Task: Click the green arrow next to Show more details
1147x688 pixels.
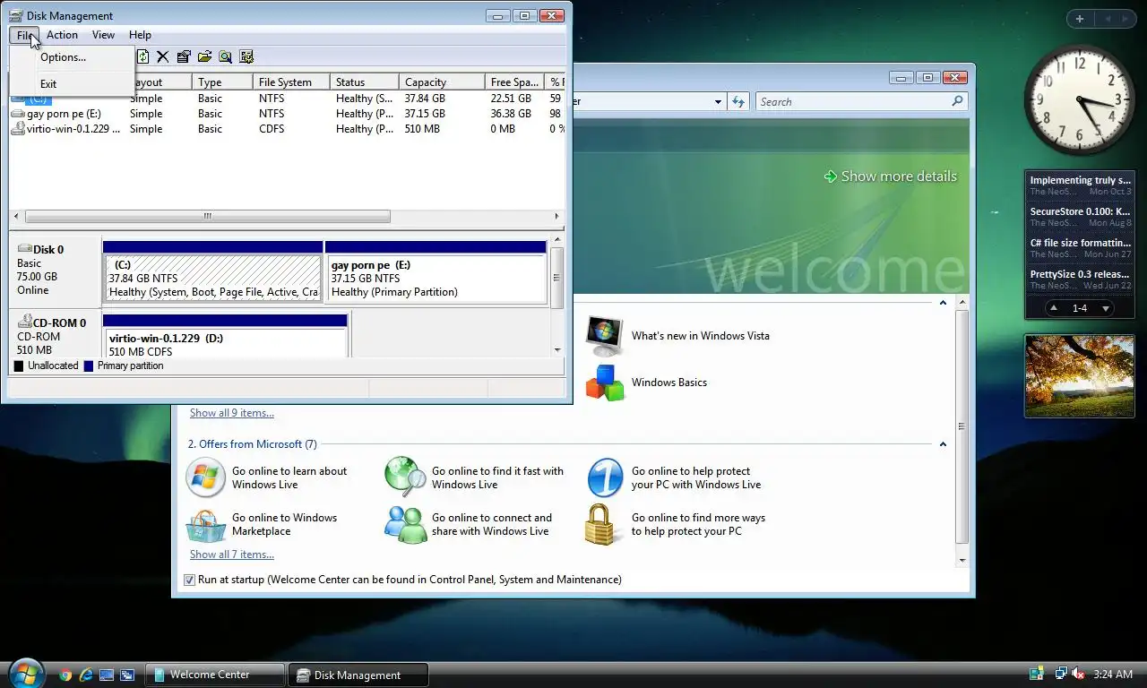Action: (x=830, y=176)
